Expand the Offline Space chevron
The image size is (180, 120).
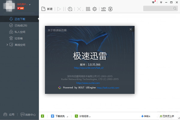(x=7, y=45)
